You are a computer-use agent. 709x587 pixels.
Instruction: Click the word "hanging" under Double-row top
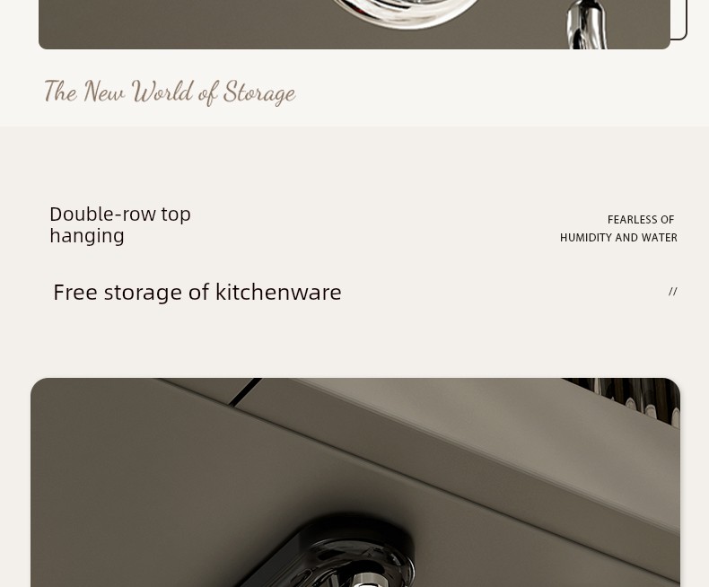(87, 236)
